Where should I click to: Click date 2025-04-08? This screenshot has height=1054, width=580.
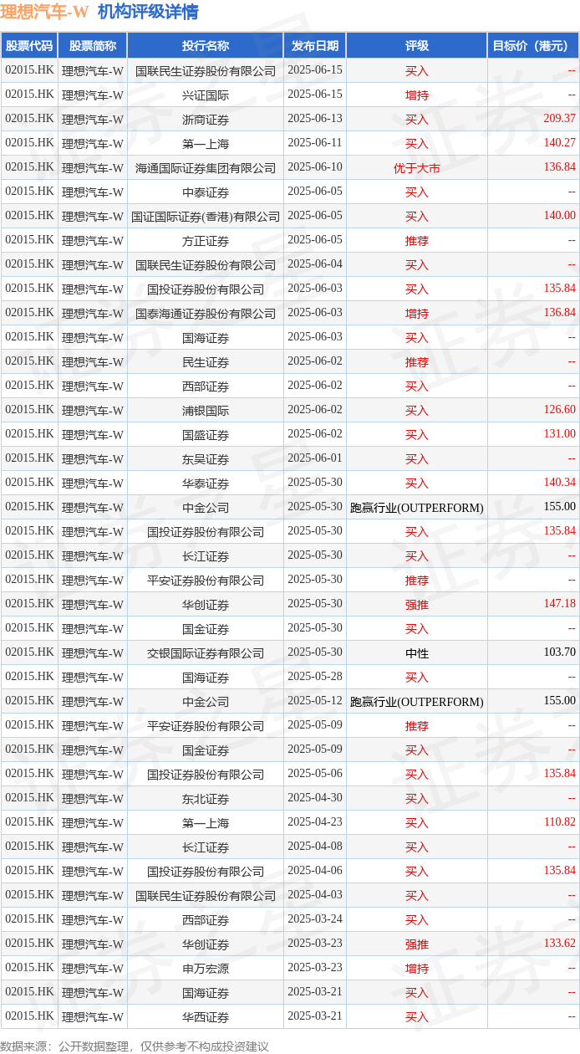click(x=315, y=847)
